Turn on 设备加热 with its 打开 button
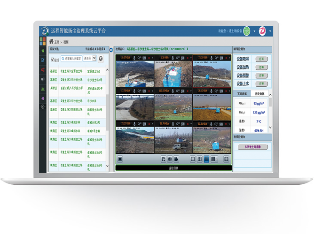The image size is (314, 234). click(262, 67)
